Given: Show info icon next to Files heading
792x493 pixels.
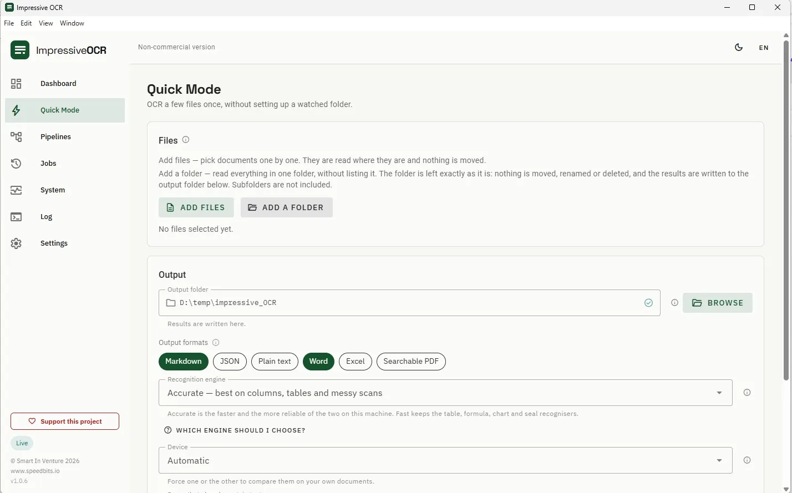Looking at the screenshot, I should click(x=186, y=140).
